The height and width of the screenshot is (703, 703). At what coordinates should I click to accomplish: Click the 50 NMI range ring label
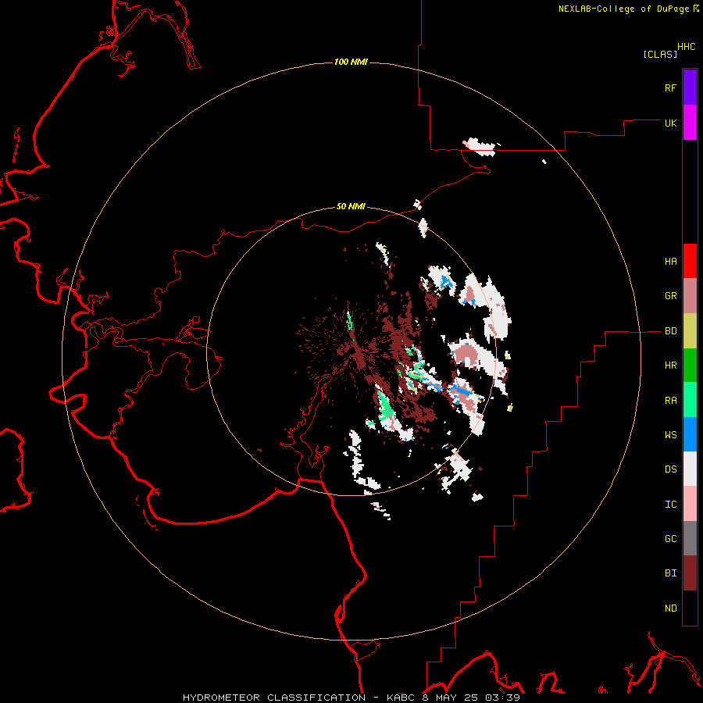coord(351,206)
